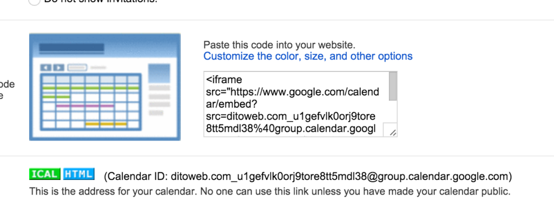Image resolution: width=554 pixels, height=200 pixels.
Task: Click the next-arrow icon in the calendar preview
Action: (58, 68)
